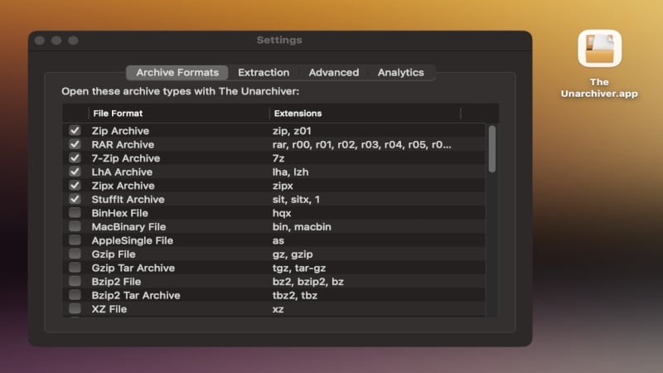663x373 pixels.
Task: Close the Settings window
Action: [40, 40]
